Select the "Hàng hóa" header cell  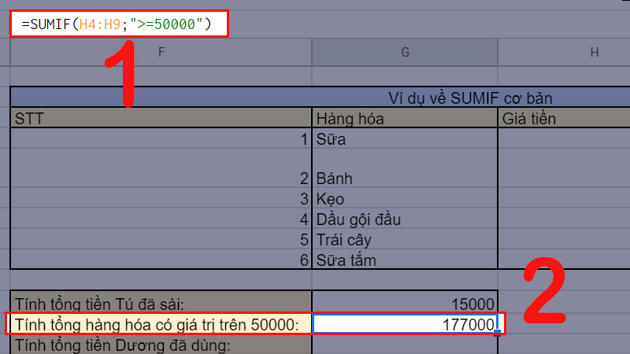point(405,119)
